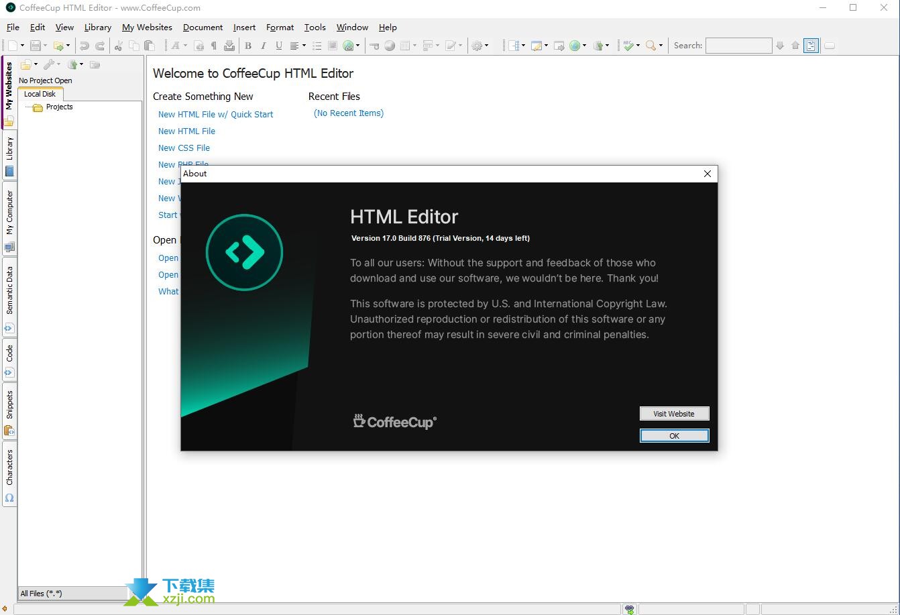Open the Save dropdown arrow
900x615 pixels.
(x=45, y=46)
